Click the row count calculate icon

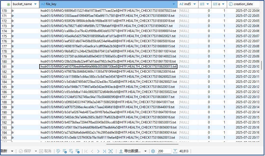coord(175,151)
